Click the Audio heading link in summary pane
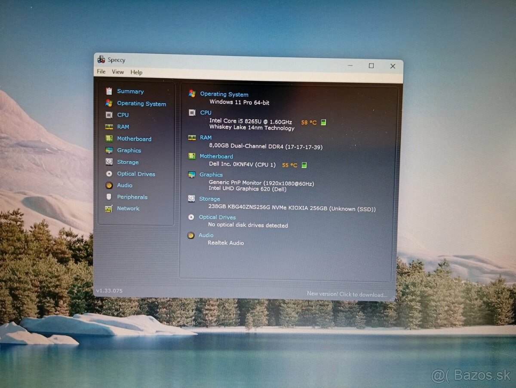Image resolution: width=516 pixels, height=388 pixels. click(x=206, y=235)
